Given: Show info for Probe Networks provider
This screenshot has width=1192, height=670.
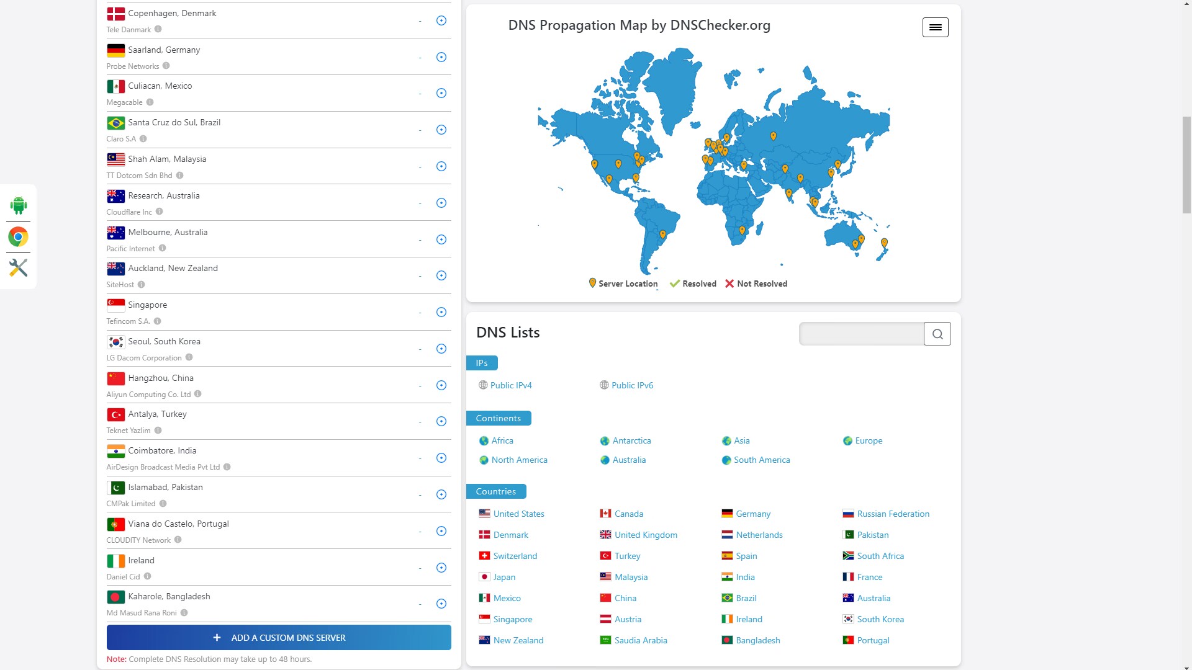Looking at the screenshot, I should pyautogui.click(x=166, y=66).
